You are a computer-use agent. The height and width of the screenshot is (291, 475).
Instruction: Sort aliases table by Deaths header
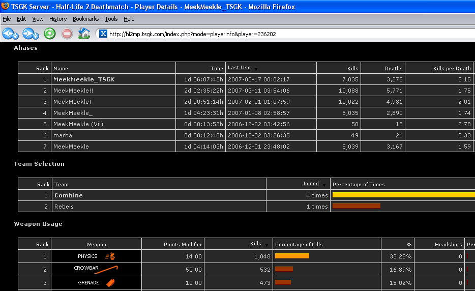click(393, 69)
